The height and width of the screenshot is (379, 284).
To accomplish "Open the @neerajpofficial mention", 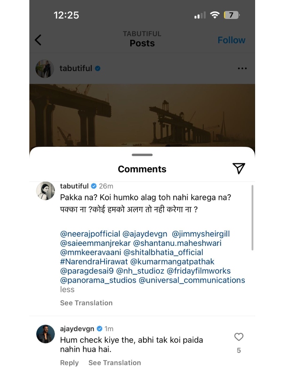I will pos(90,234).
